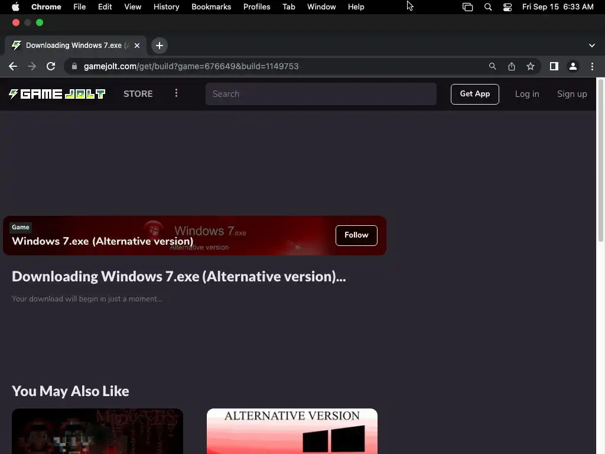Click the You May Also Like heading
The image size is (605, 454).
(x=71, y=391)
